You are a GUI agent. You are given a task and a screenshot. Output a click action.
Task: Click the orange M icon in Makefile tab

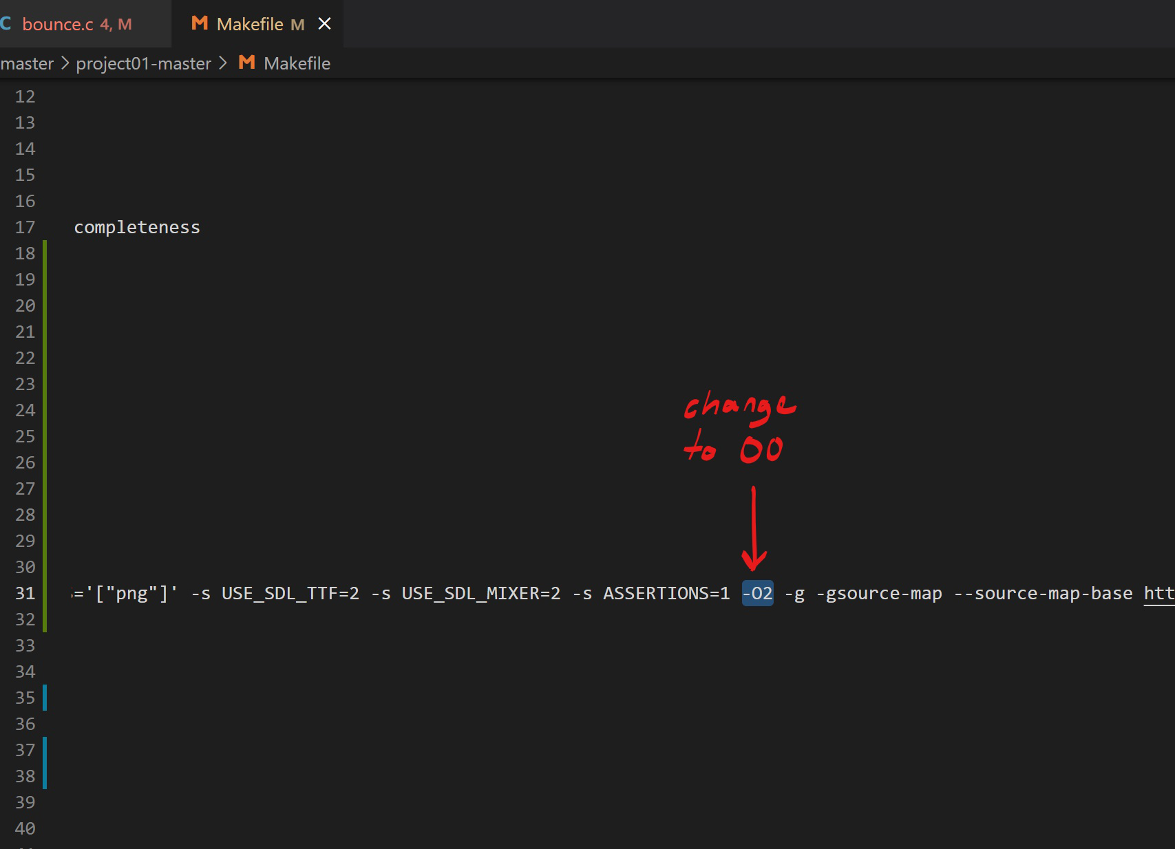point(200,23)
